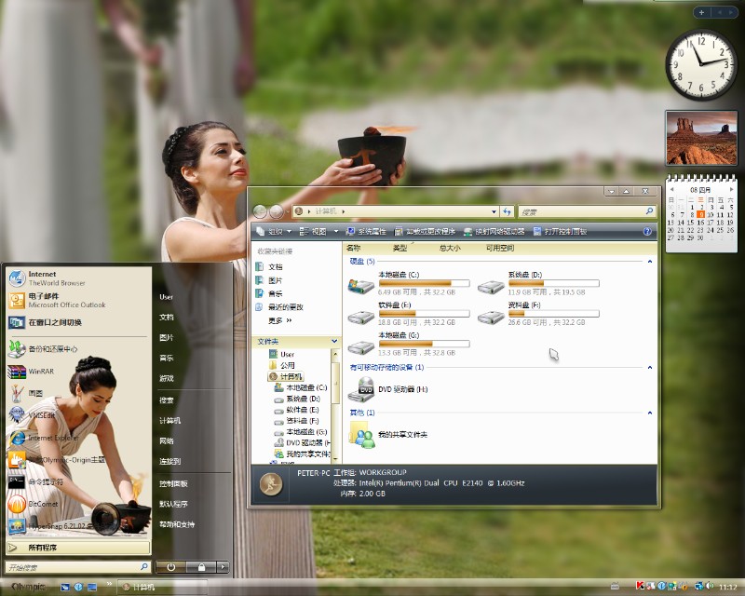Open 文档 in the Start menu right column

point(167,317)
